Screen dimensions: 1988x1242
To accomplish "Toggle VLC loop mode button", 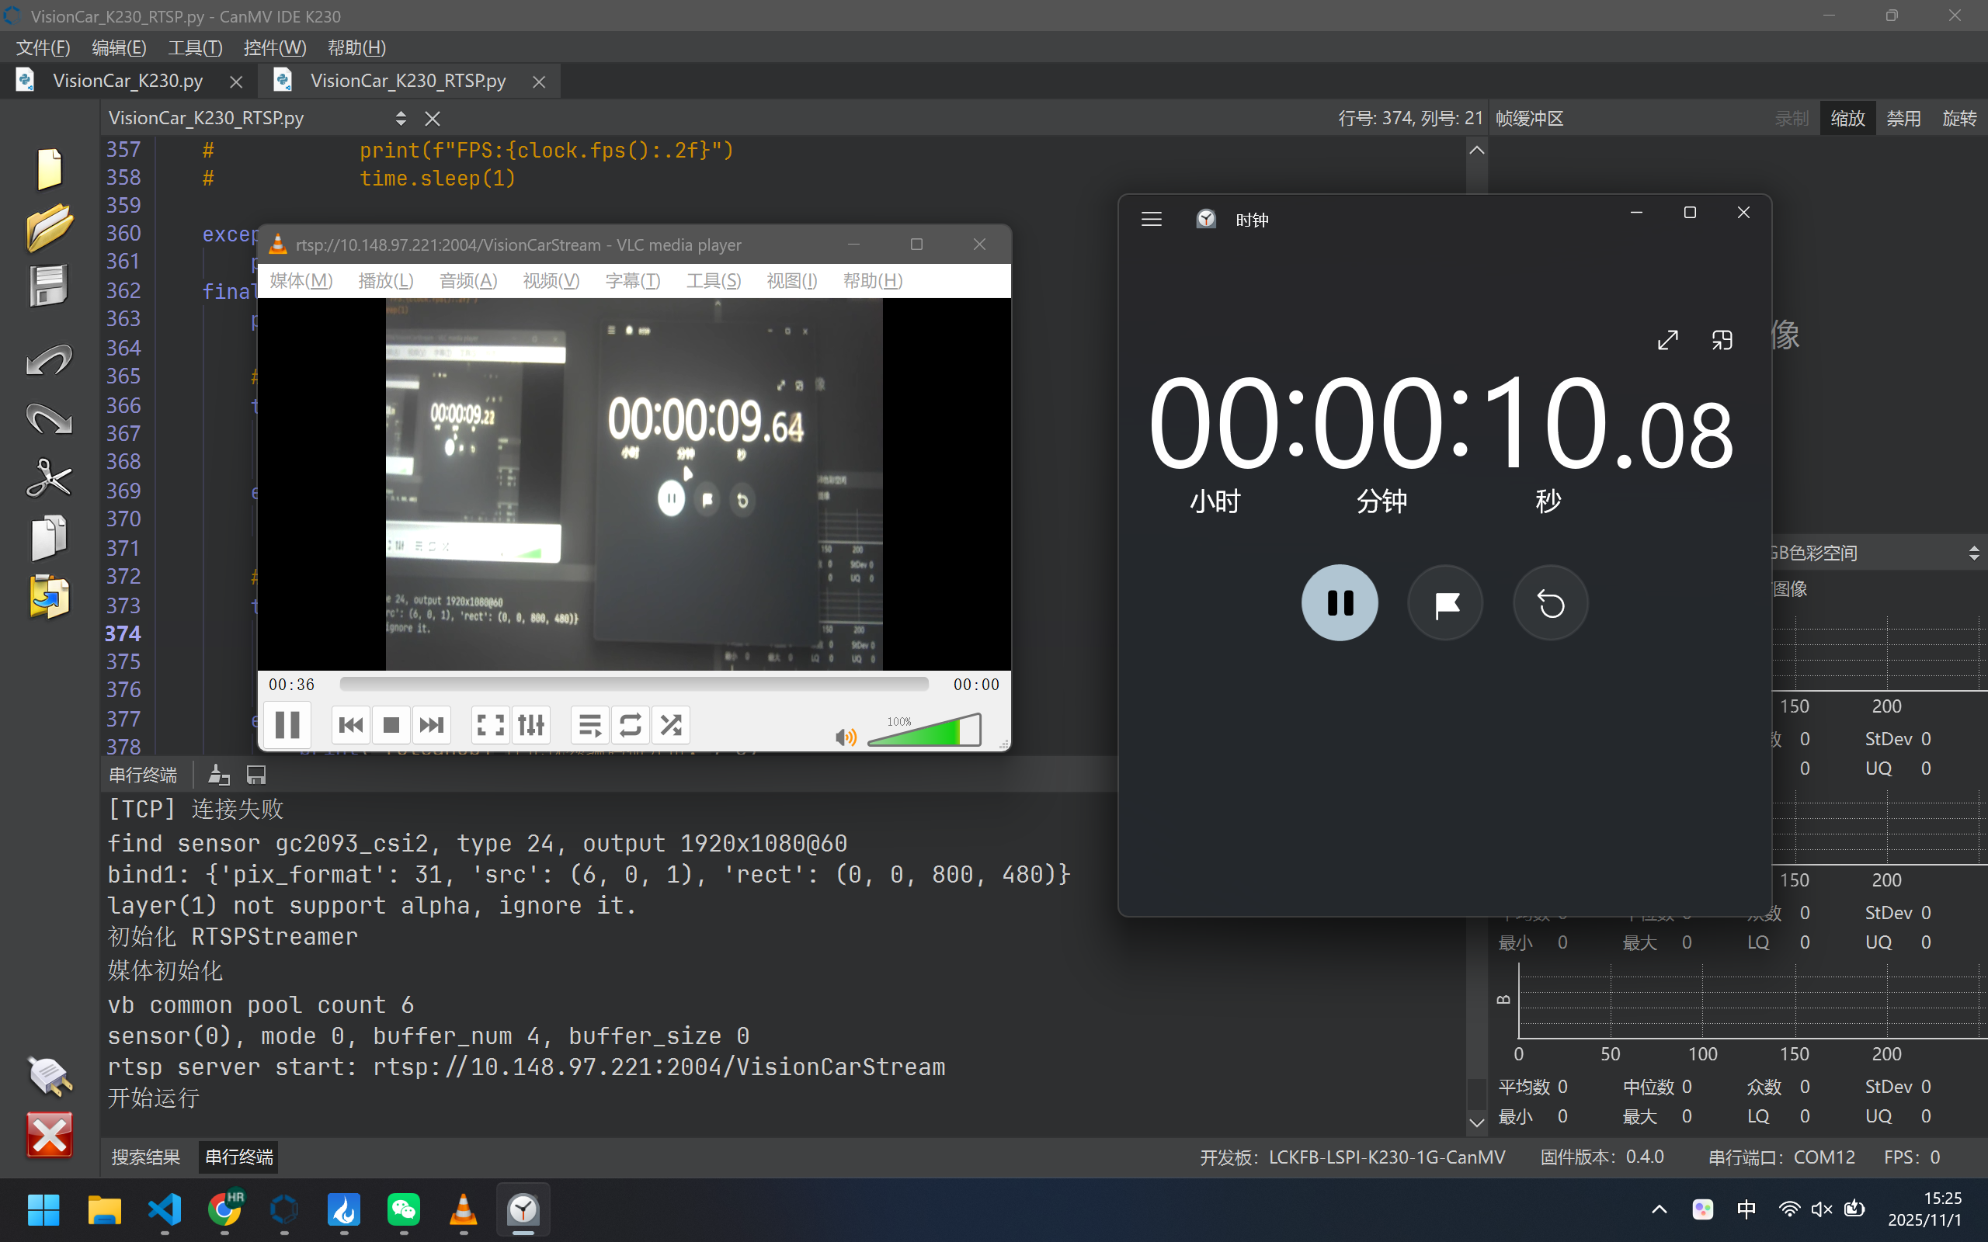I will pyautogui.click(x=630, y=724).
